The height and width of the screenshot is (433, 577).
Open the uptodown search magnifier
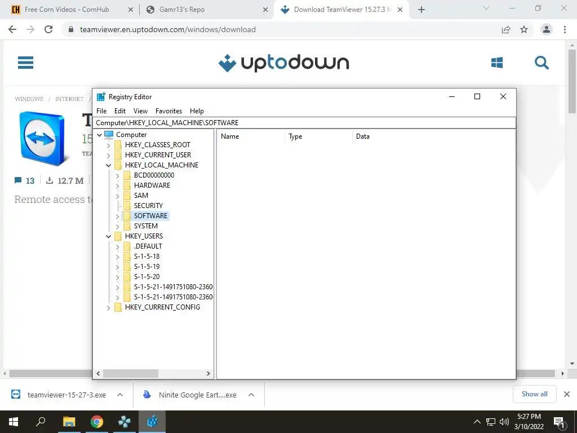542,63
